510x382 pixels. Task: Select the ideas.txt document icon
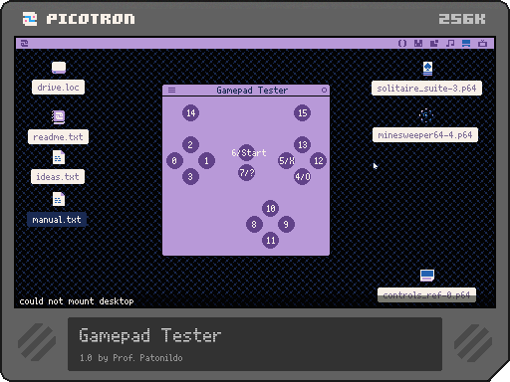click(59, 157)
